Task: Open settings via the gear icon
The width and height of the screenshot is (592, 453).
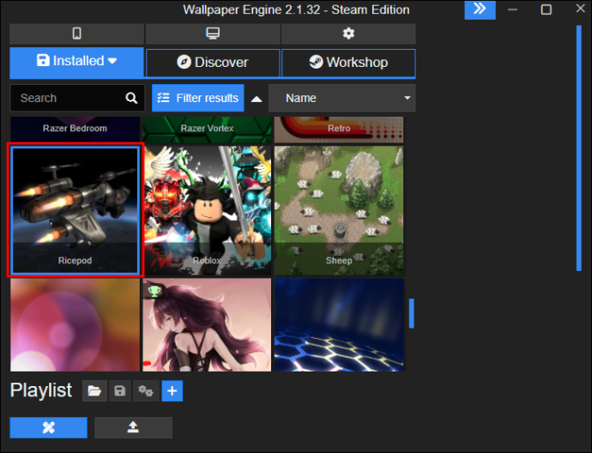Action: point(347,33)
